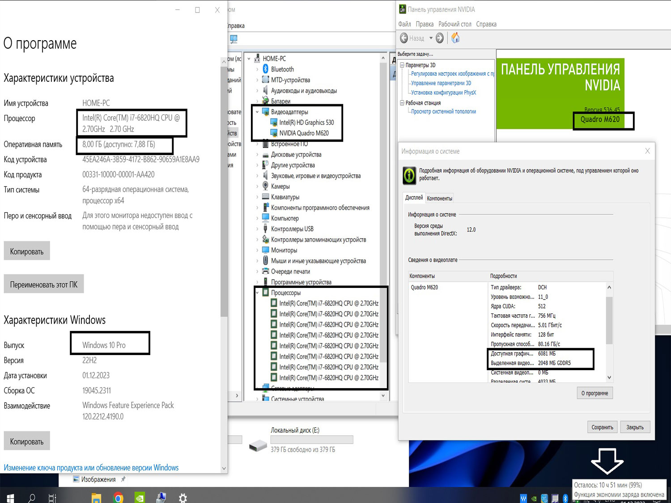Click Закрыть in system information dialog
The height and width of the screenshot is (503, 671).
(635, 427)
